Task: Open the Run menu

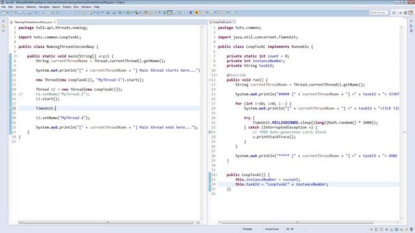Action: [x=76, y=7]
